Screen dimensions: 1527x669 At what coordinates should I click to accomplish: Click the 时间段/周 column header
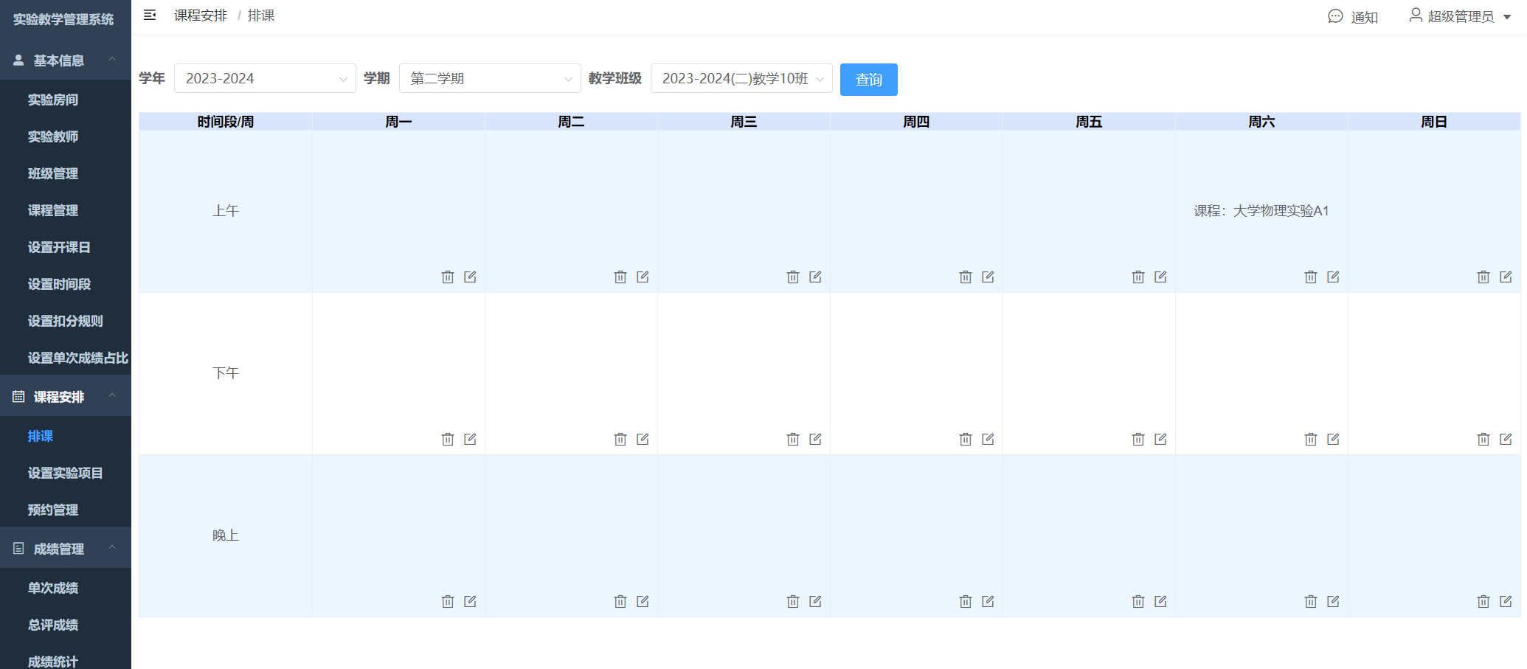click(x=226, y=122)
